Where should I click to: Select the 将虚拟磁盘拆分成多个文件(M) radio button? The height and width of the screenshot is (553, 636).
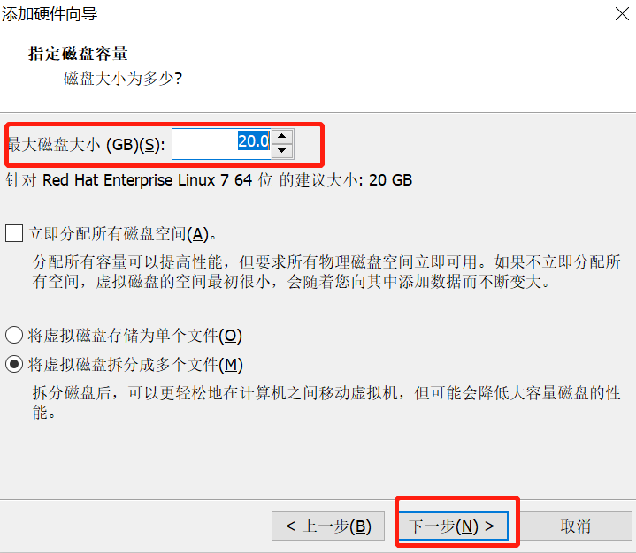[x=14, y=365]
